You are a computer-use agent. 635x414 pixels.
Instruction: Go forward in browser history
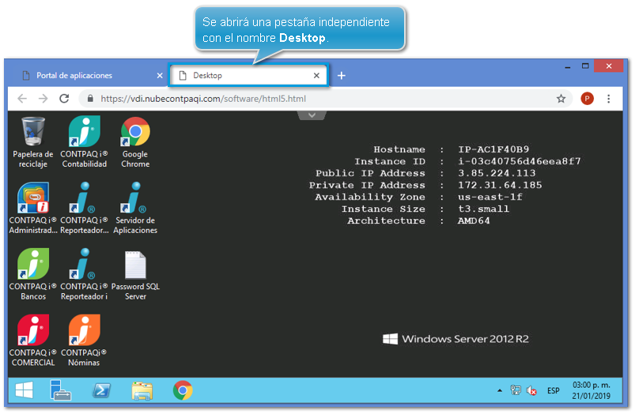[x=43, y=98]
